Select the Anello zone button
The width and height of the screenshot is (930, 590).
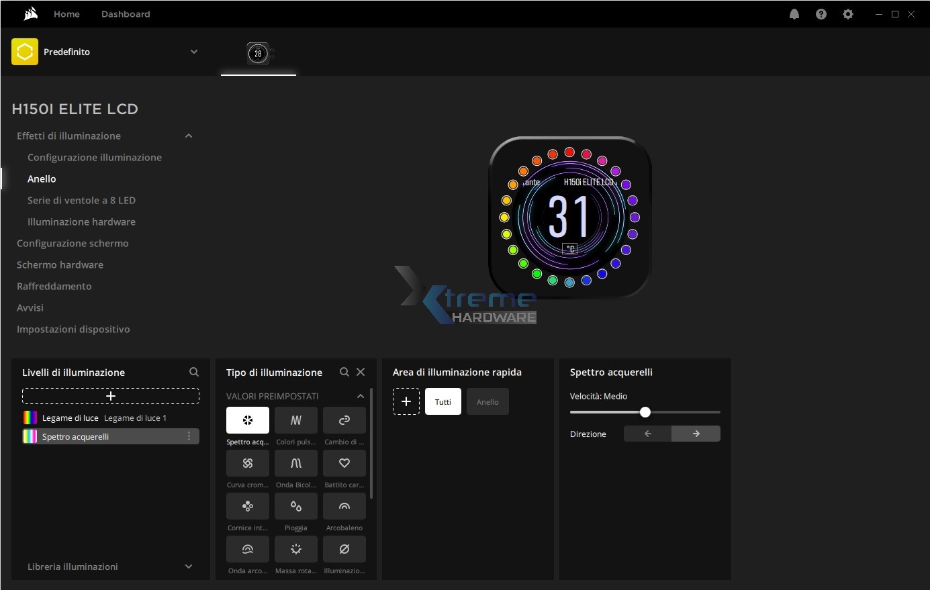tap(487, 401)
